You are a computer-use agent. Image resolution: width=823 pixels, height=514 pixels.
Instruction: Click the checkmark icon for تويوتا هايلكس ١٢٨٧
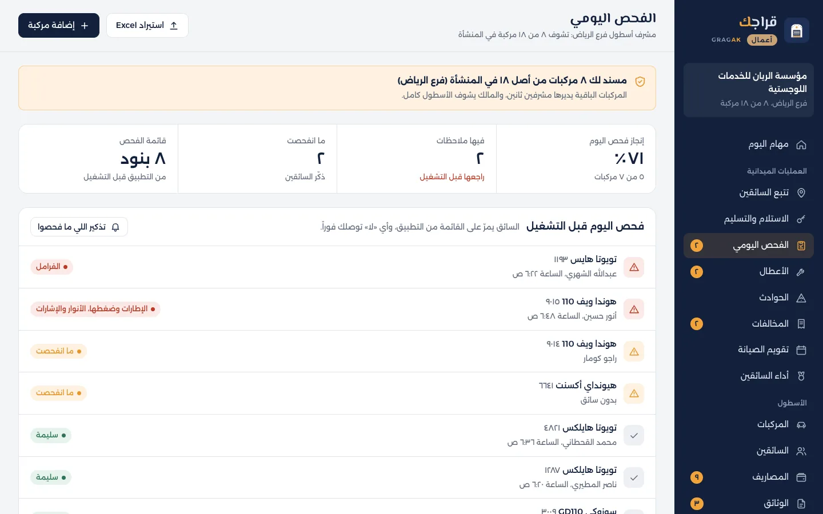click(x=634, y=478)
